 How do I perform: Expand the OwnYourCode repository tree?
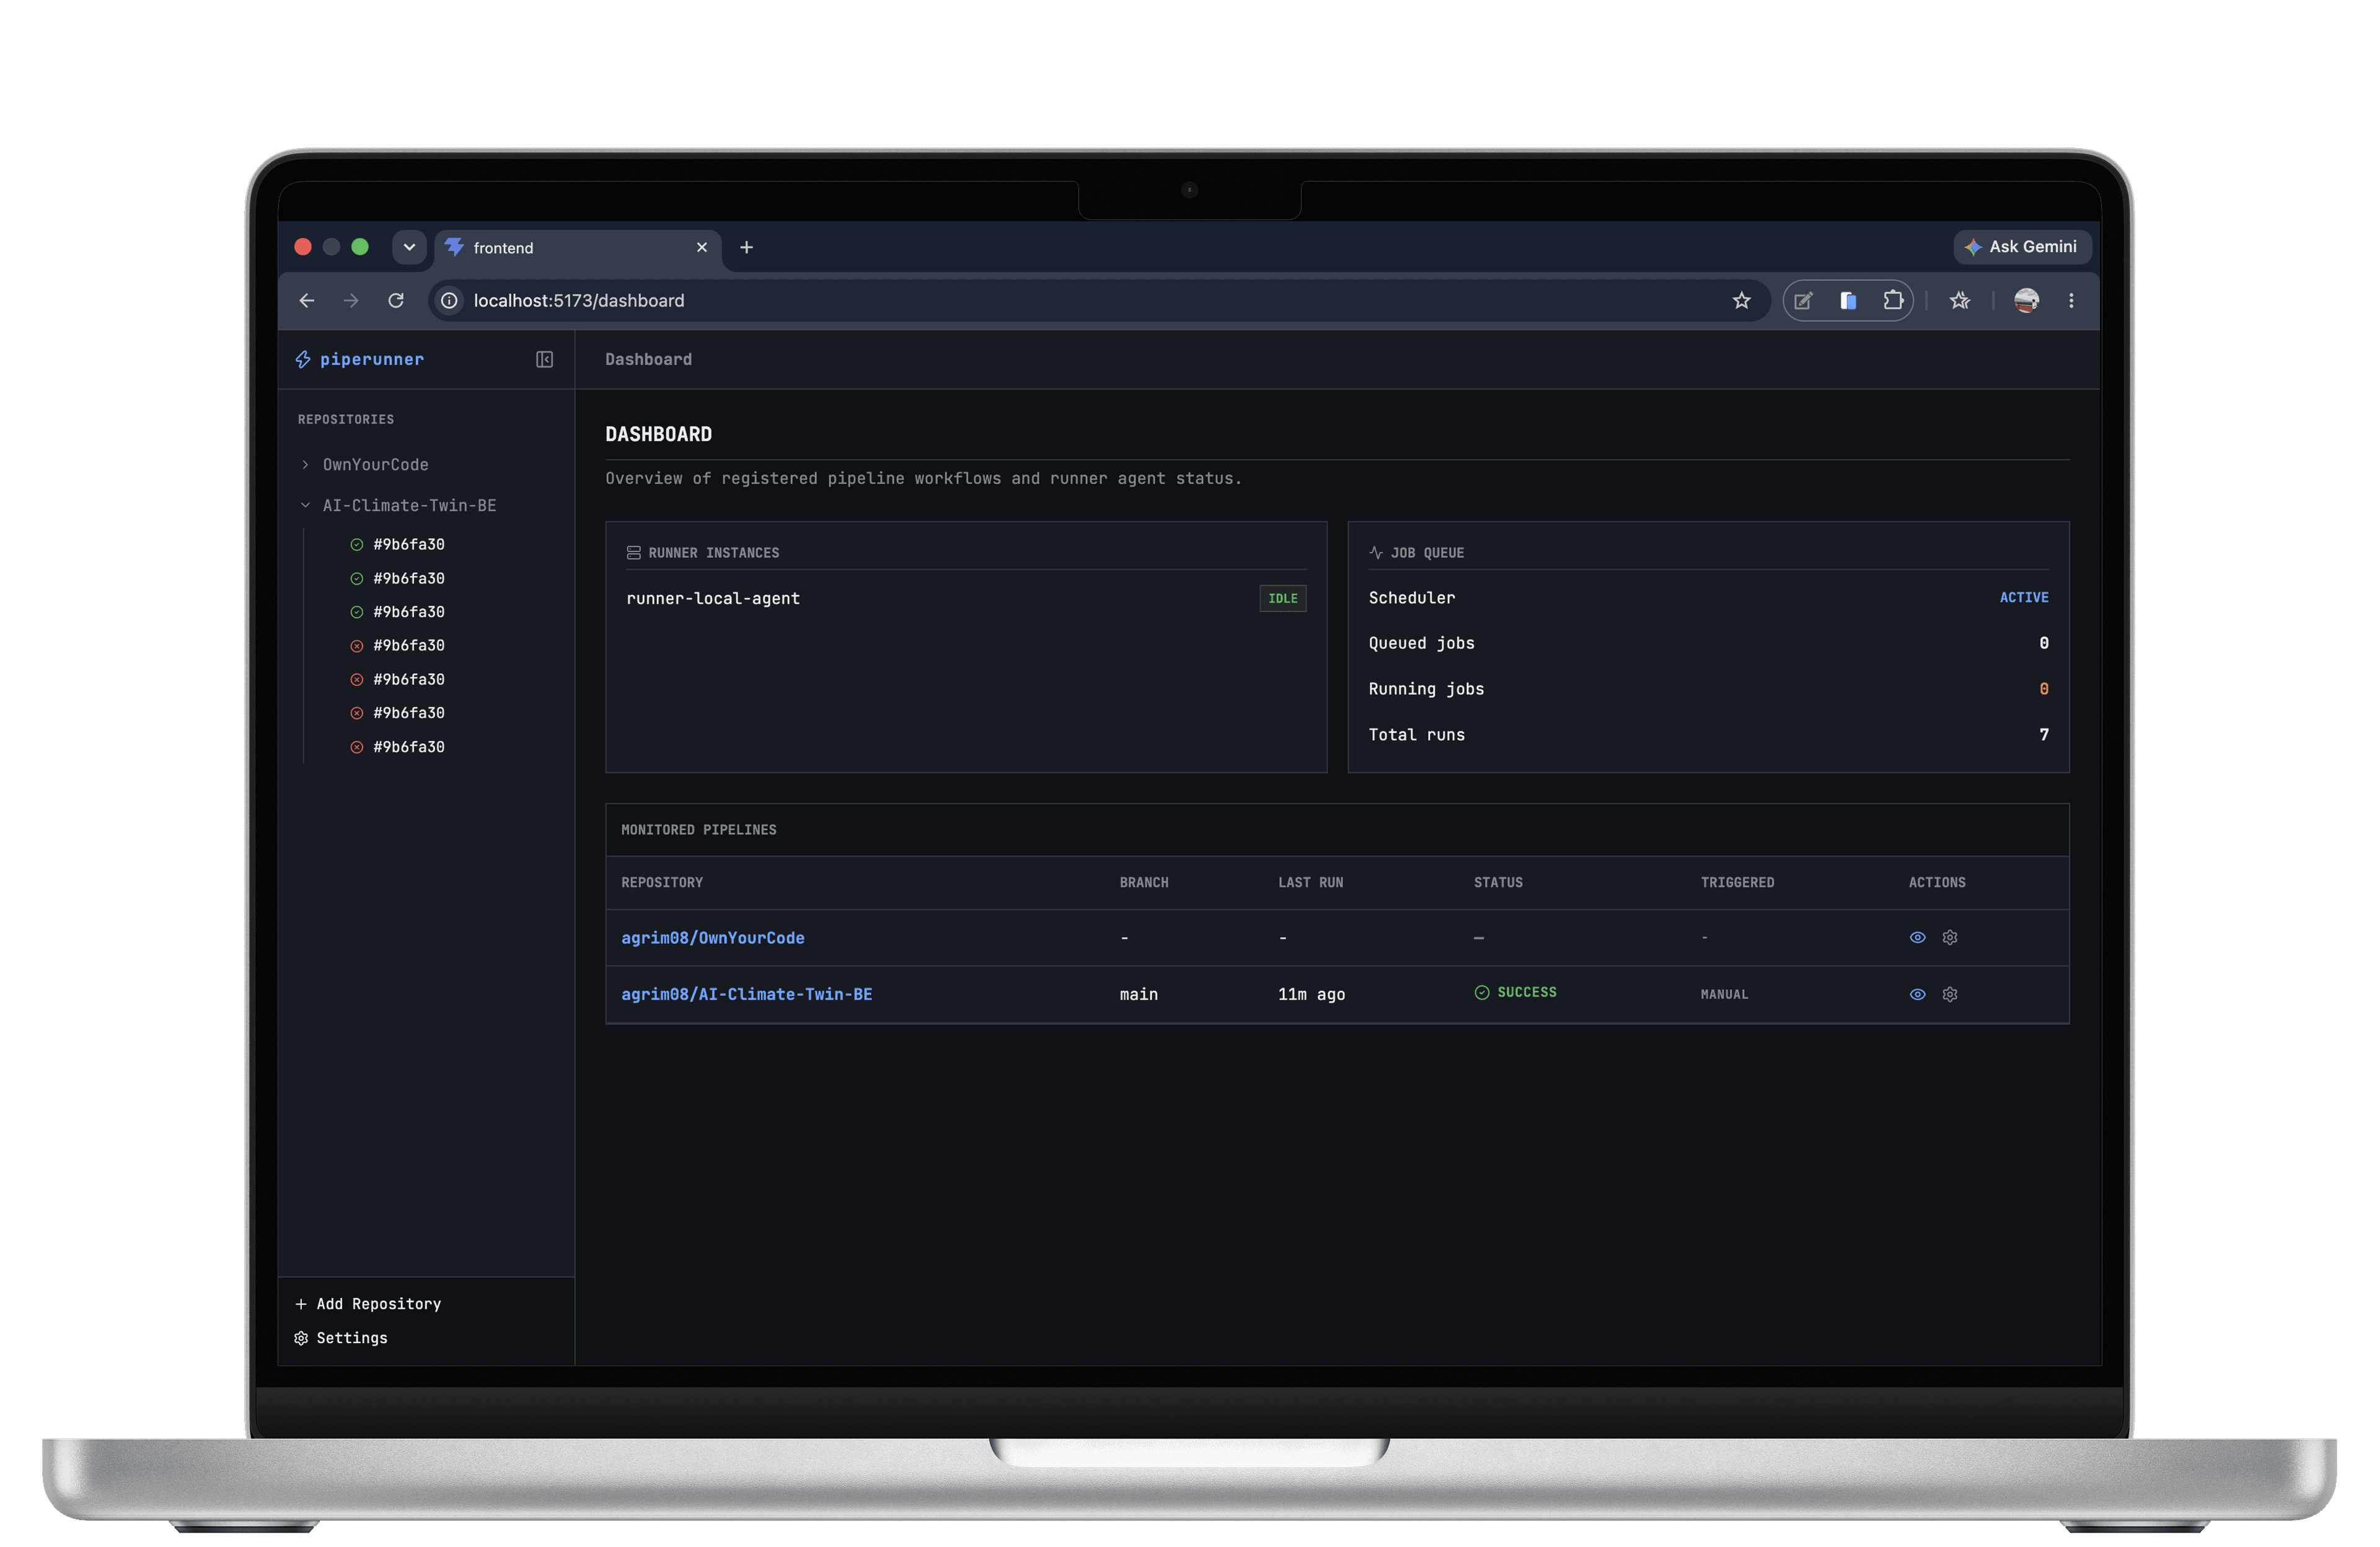pos(305,464)
